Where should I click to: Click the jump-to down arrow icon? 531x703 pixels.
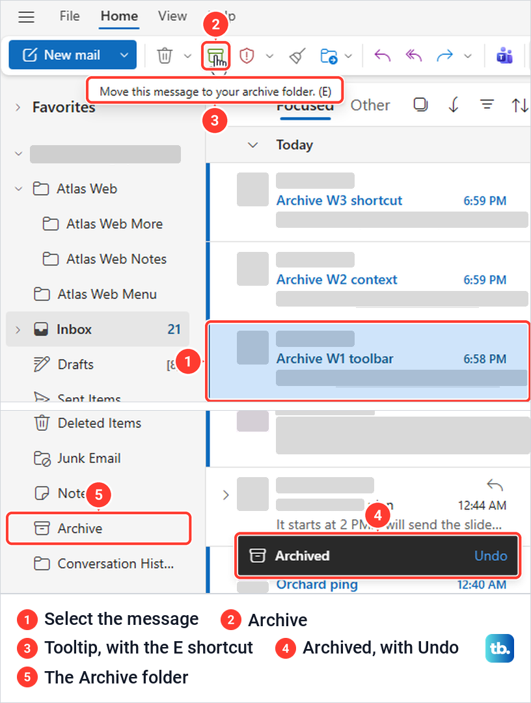pyautogui.click(x=454, y=105)
